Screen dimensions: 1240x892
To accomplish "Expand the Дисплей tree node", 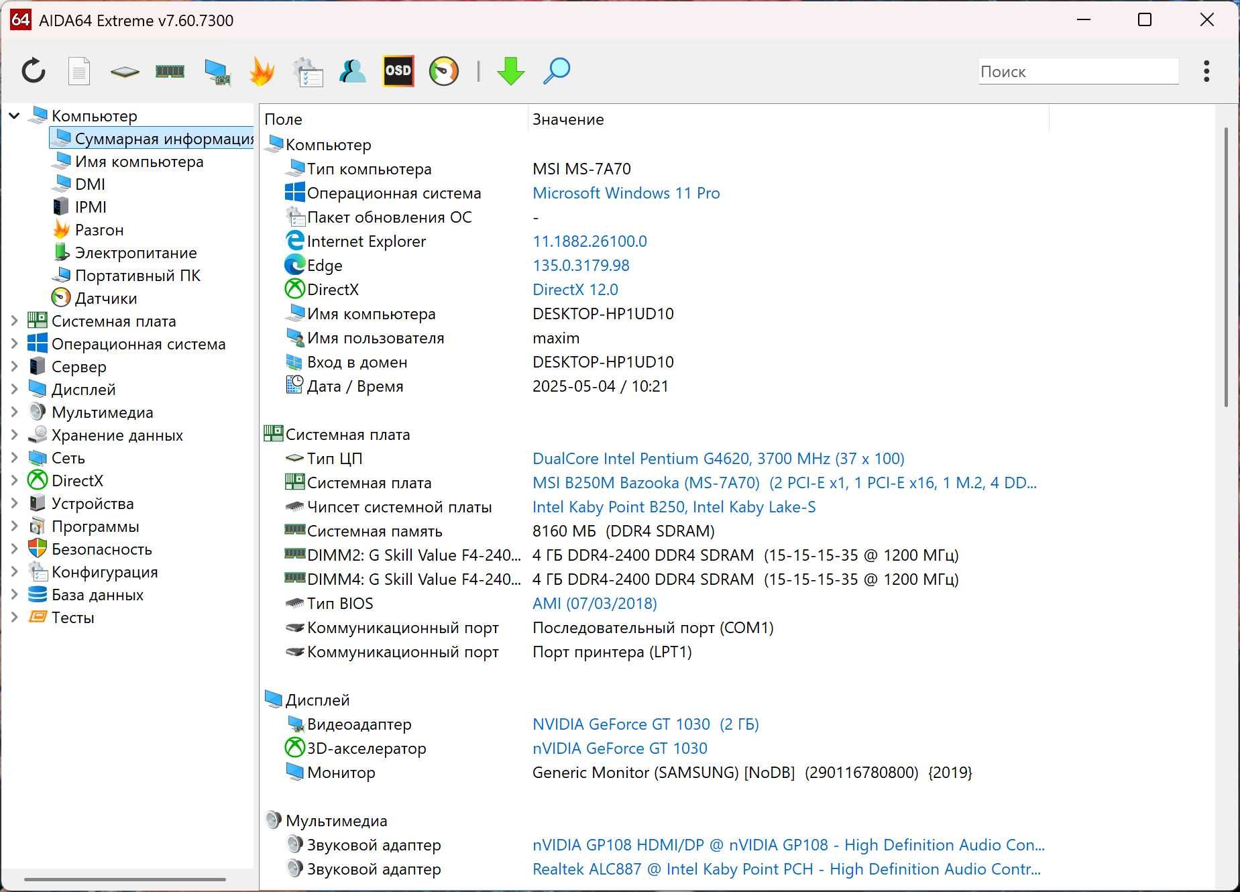I will (x=14, y=390).
